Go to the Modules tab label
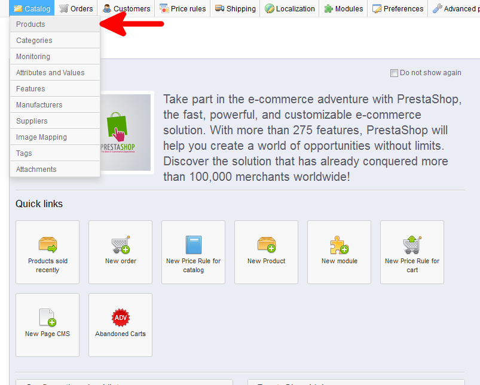Viewport: 480px width, 385px height. [x=349, y=9]
